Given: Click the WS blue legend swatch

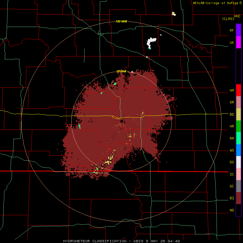Looking at the screenshot, I should pos(238,150).
